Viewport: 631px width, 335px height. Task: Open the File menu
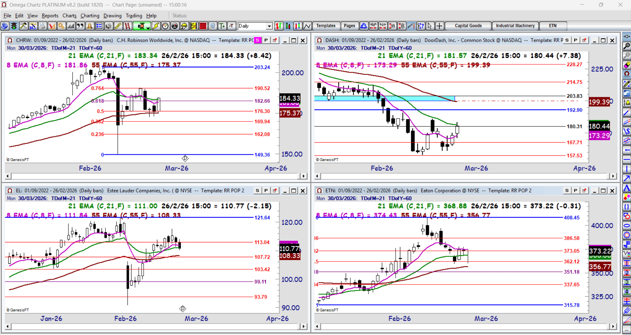pyautogui.click(x=7, y=15)
